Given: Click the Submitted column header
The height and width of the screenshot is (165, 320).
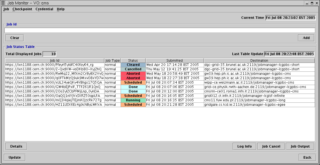Looking at the screenshot, I should 174,60.
